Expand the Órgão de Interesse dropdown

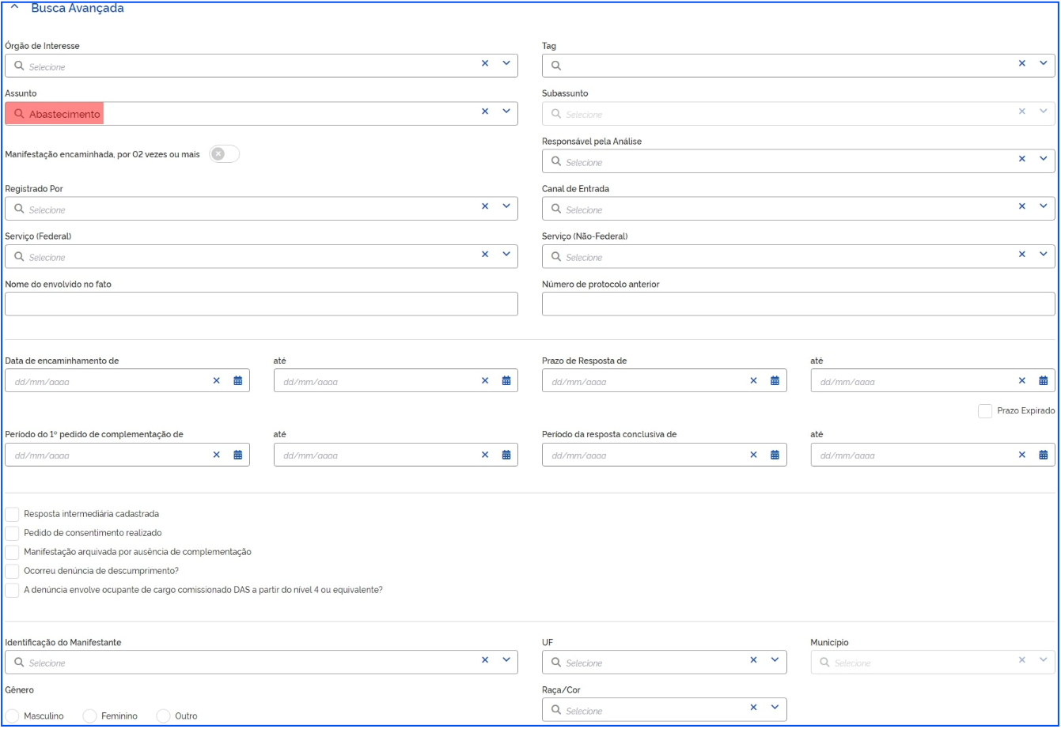click(506, 64)
